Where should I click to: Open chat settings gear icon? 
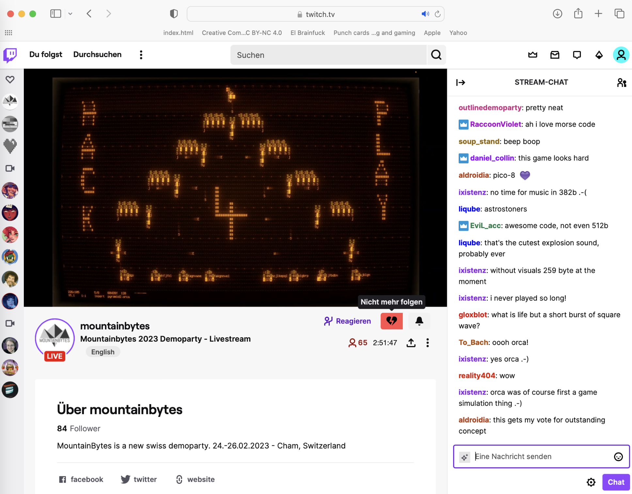pos(591,482)
